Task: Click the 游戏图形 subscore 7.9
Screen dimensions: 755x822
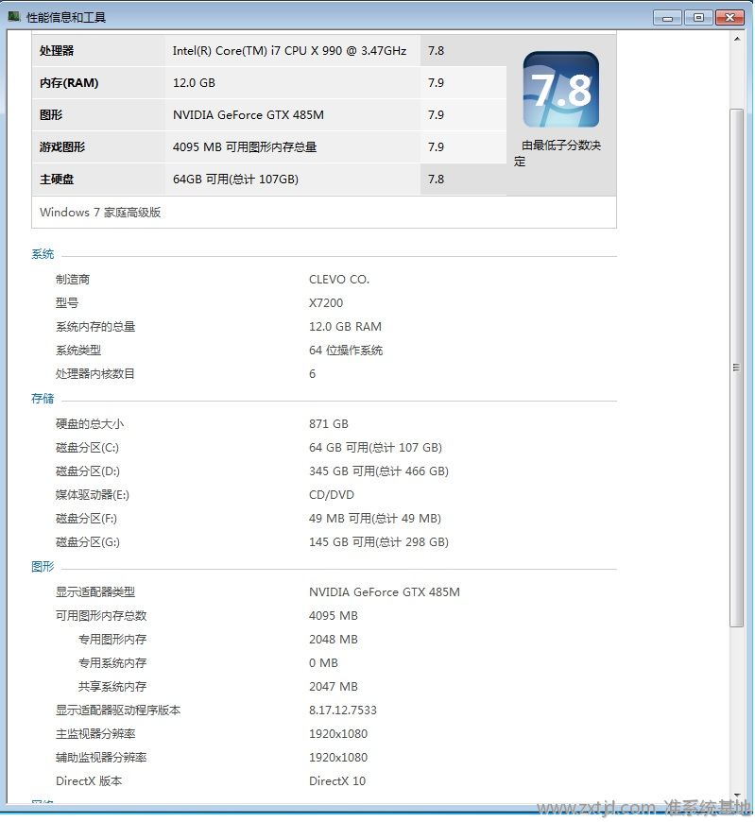Action: click(x=436, y=147)
